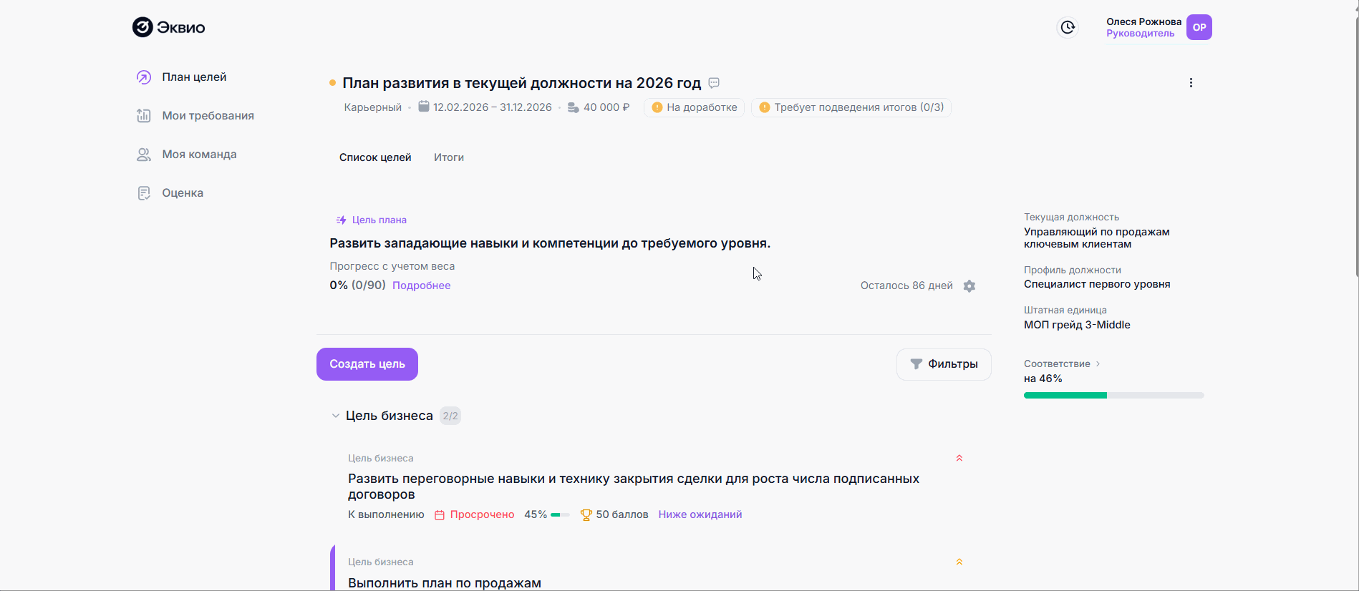The height and width of the screenshot is (591, 1359).
Task: Open Моя команда menu item
Action: pos(199,155)
